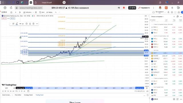Open the browser tab list dropdown arrow
This screenshot has width=183, height=103.
(3, 3)
